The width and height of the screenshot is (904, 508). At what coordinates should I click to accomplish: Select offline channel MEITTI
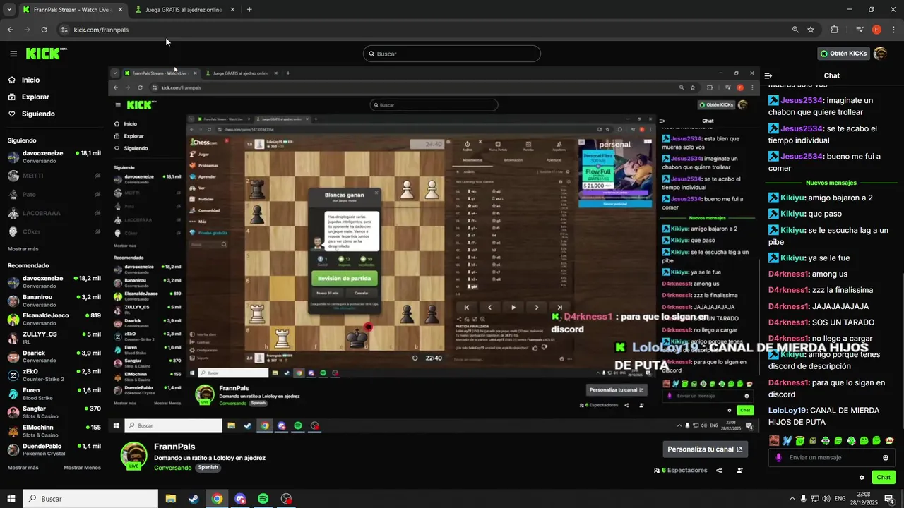(x=54, y=176)
